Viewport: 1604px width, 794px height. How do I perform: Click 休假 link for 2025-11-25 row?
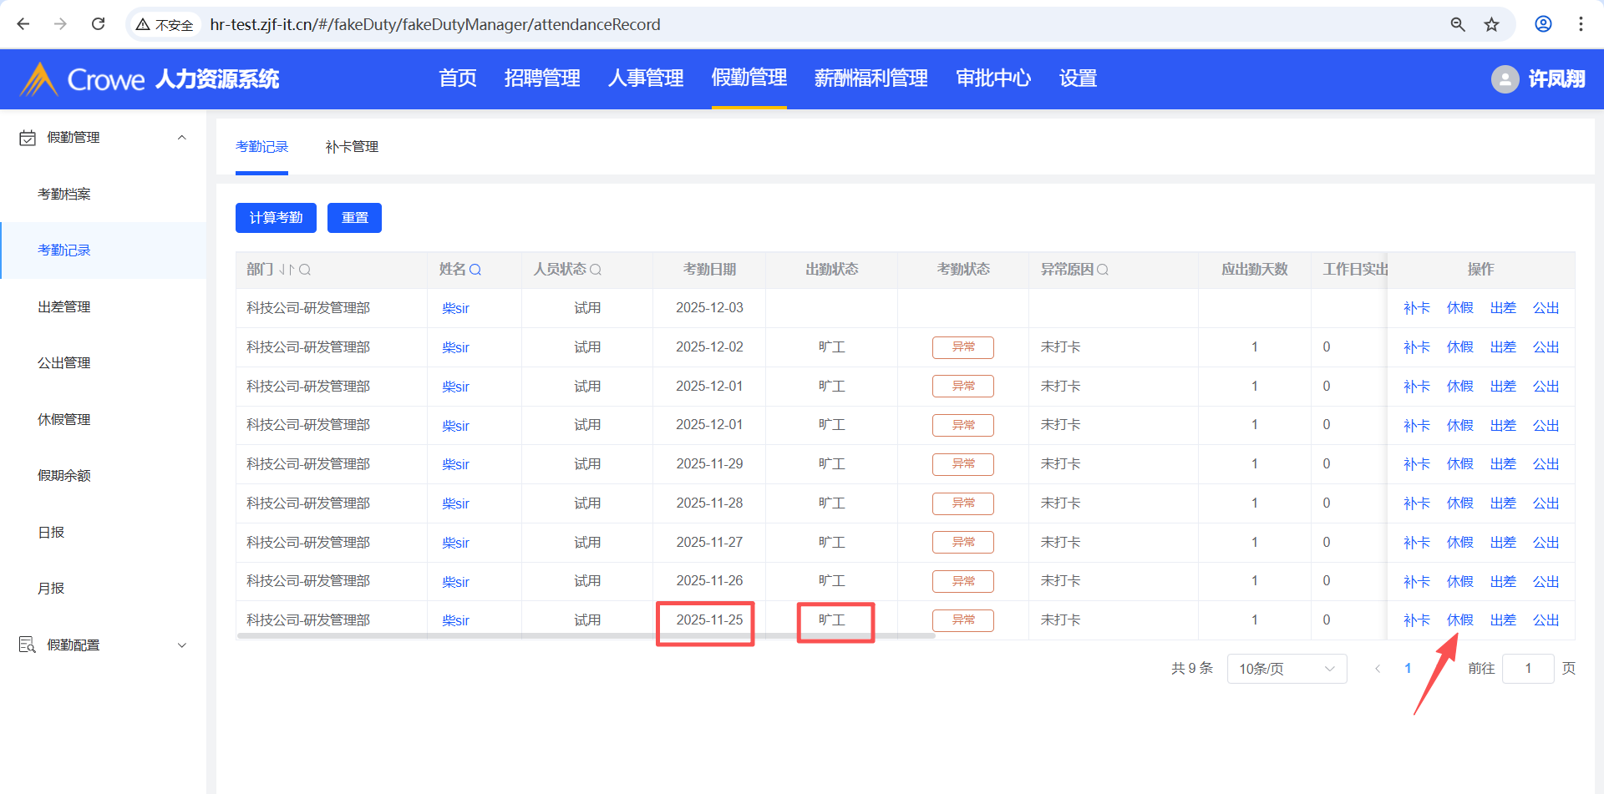pos(1459,620)
